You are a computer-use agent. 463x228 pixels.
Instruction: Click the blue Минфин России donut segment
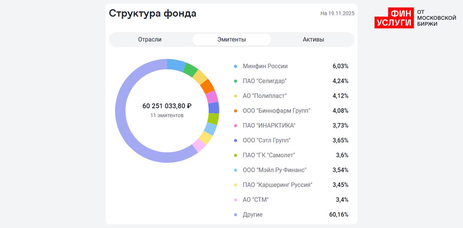[176, 65]
